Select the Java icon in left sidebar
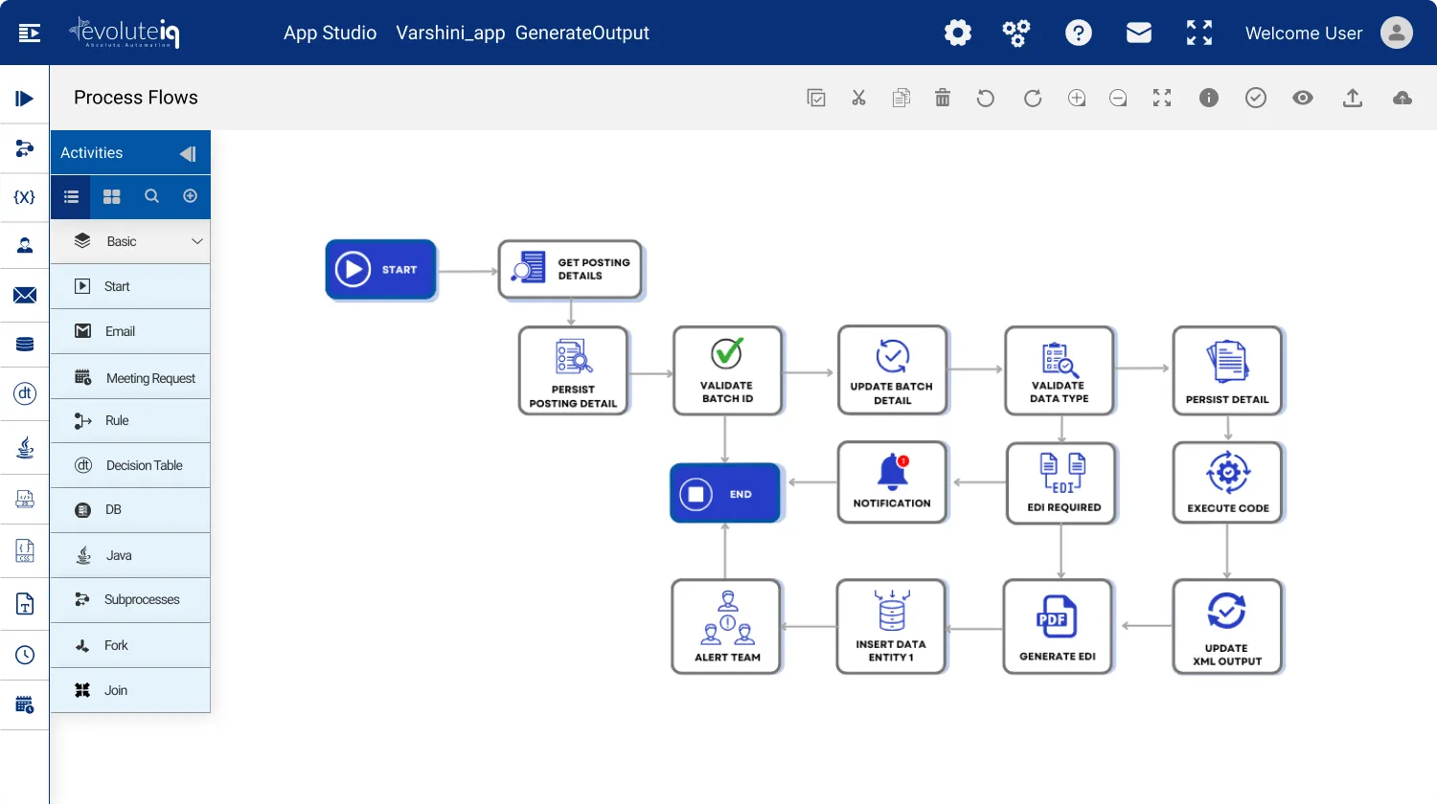Image resolution: width=1437 pixels, height=804 pixels. pyautogui.click(x=25, y=446)
